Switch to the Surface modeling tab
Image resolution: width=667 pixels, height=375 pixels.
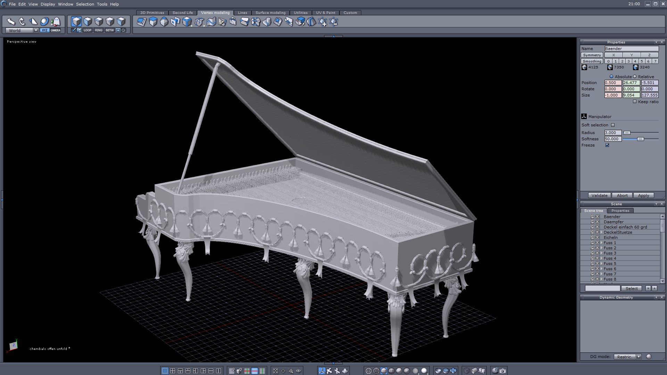[270, 12]
